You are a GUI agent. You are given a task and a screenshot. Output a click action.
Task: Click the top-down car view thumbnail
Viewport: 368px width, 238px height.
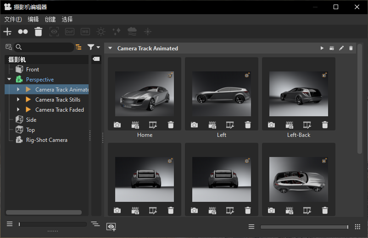pyautogui.click(x=299, y=179)
